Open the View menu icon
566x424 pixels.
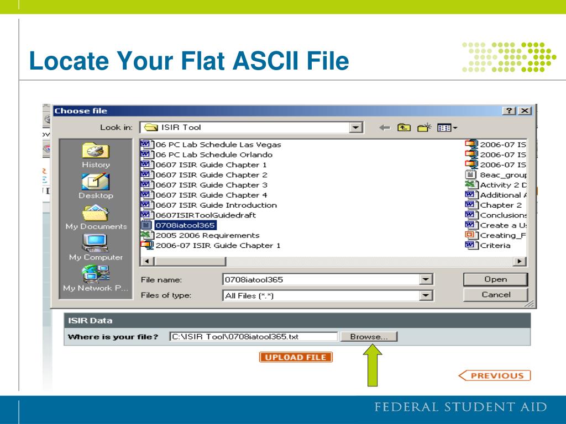(x=447, y=128)
